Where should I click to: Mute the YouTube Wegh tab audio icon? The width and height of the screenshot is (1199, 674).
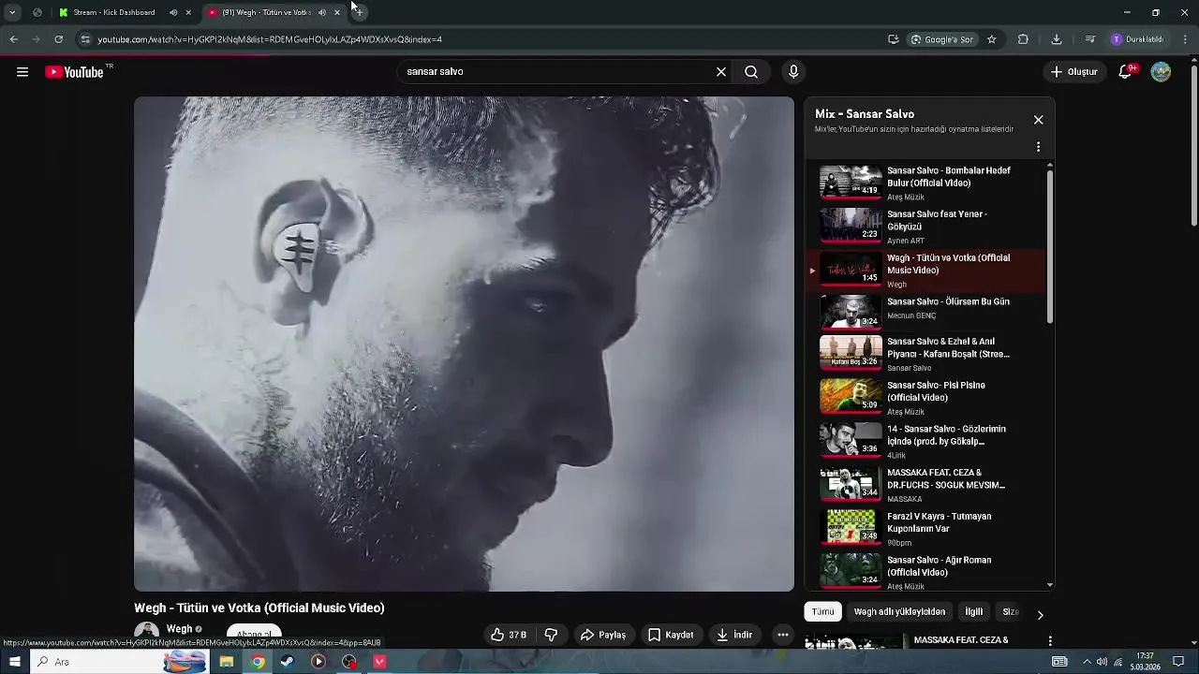click(322, 12)
